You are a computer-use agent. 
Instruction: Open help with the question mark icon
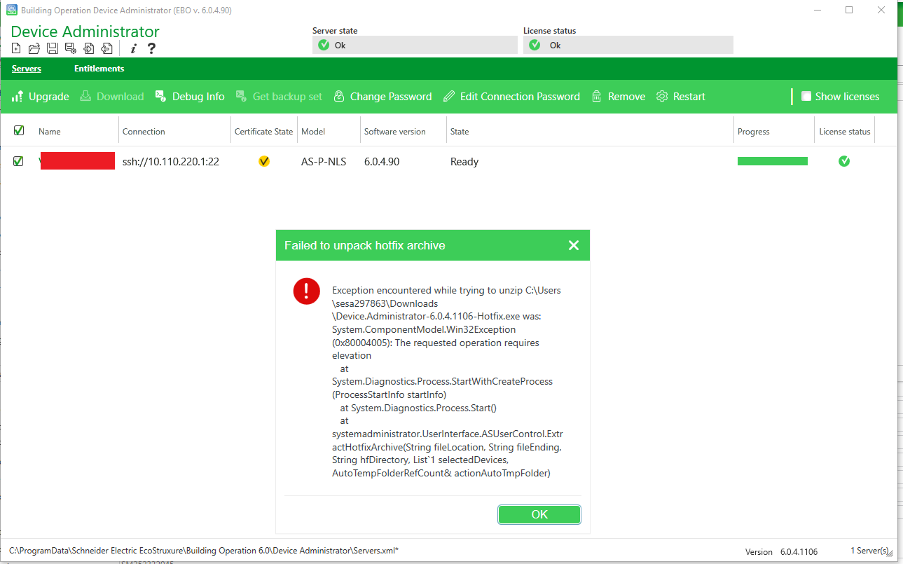(151, 48)
